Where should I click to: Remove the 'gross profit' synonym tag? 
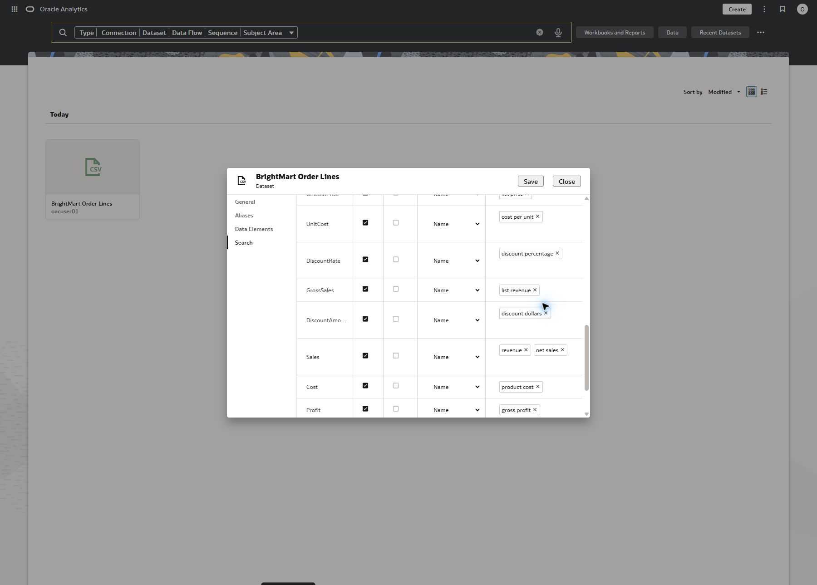535,410
